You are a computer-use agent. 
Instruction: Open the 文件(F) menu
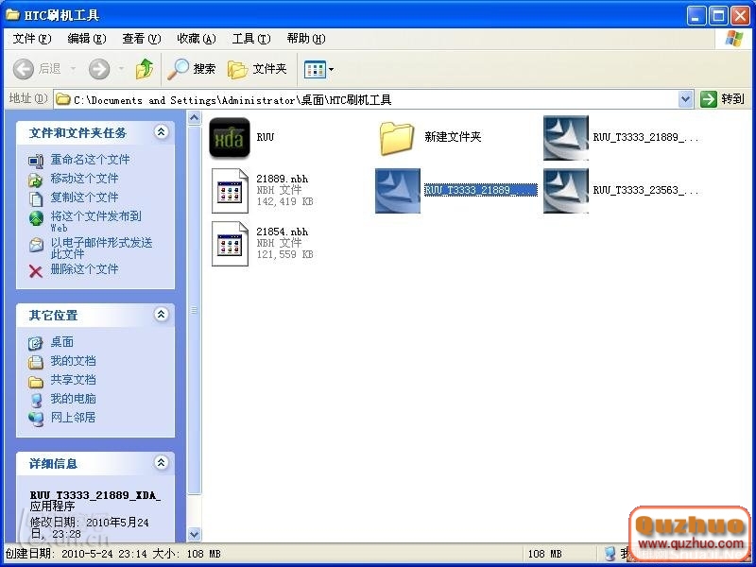[x=32, y=39]
